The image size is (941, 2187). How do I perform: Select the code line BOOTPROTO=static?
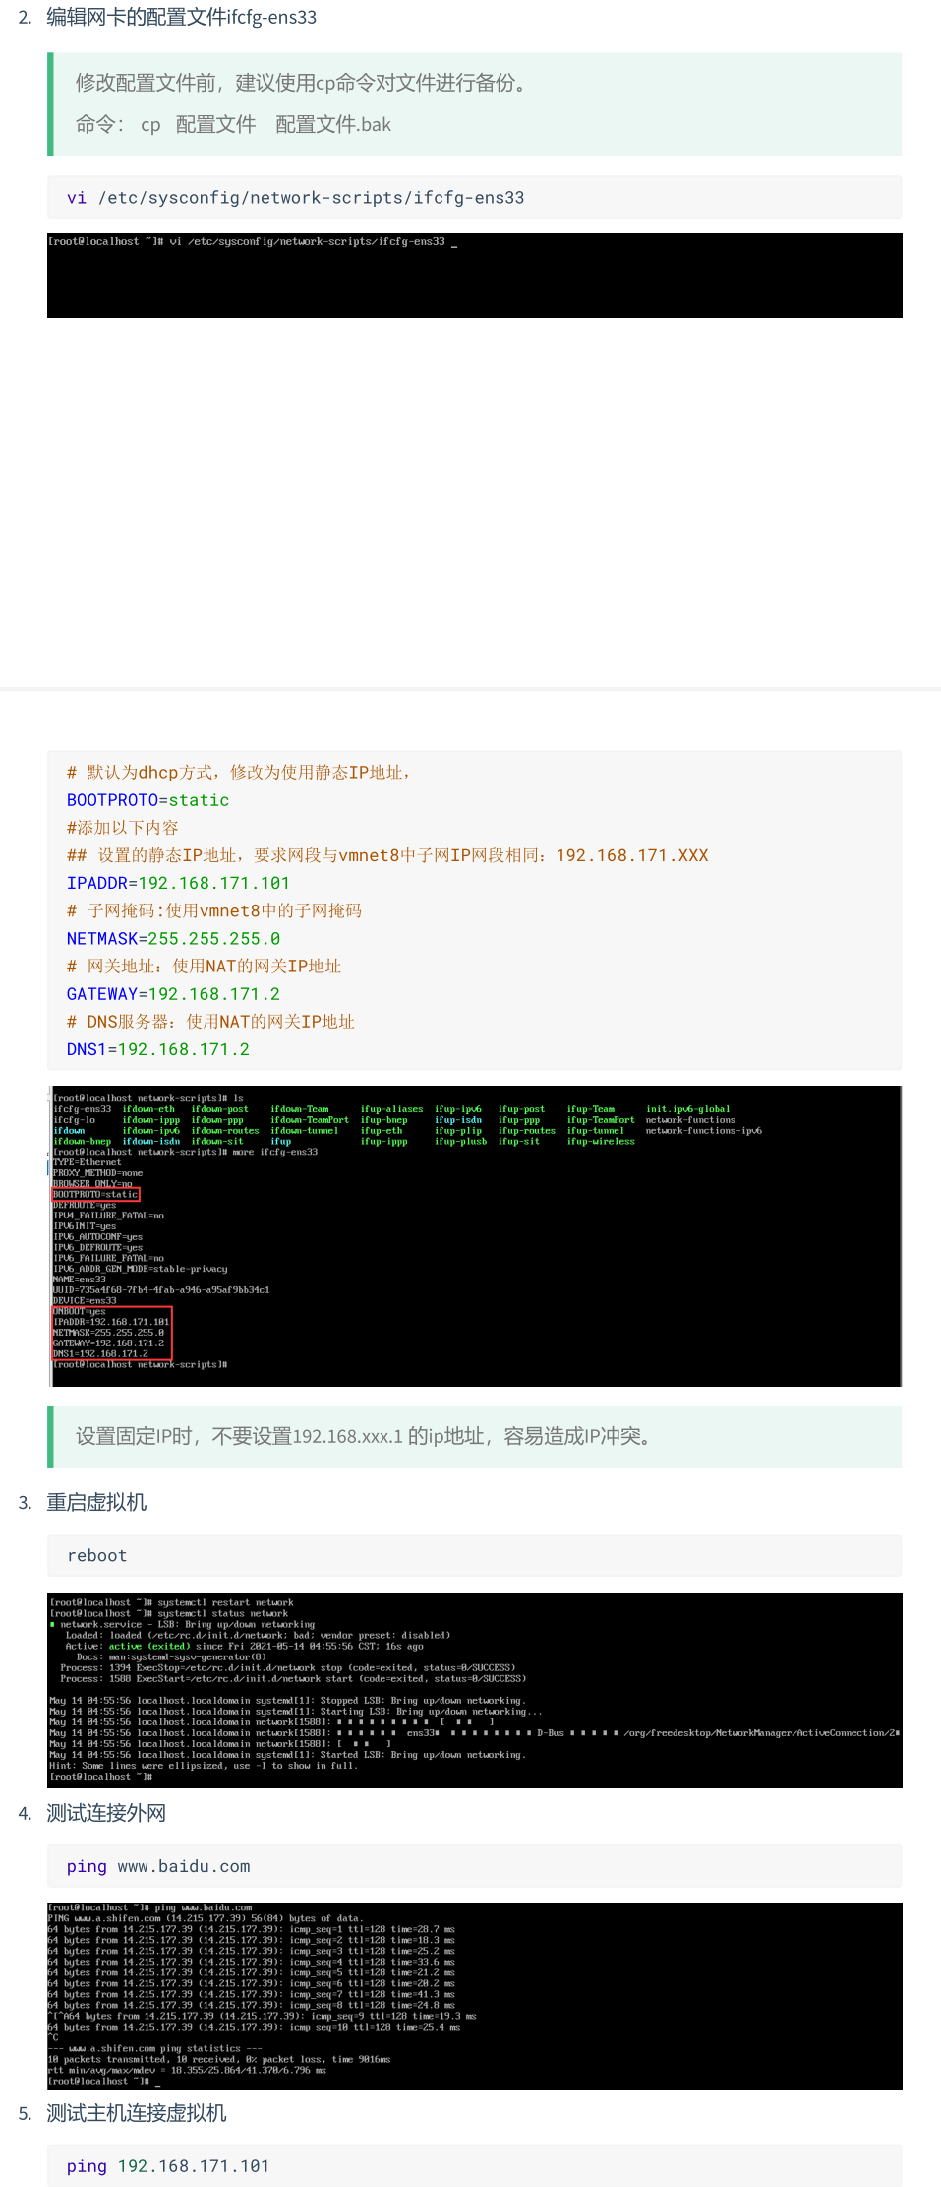click(x=147, y=800)
